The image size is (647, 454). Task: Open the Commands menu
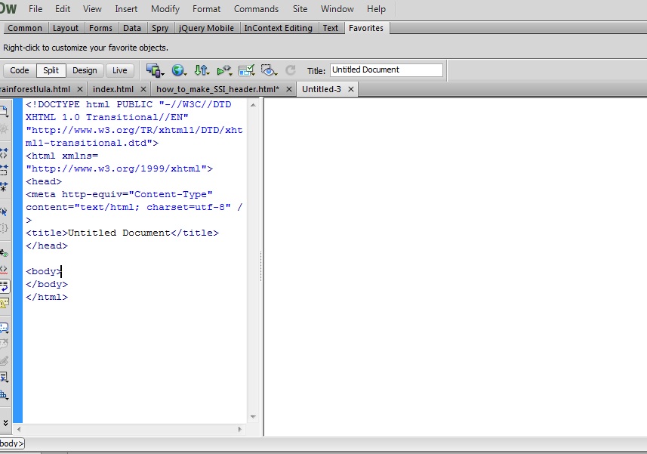point(256,9)
